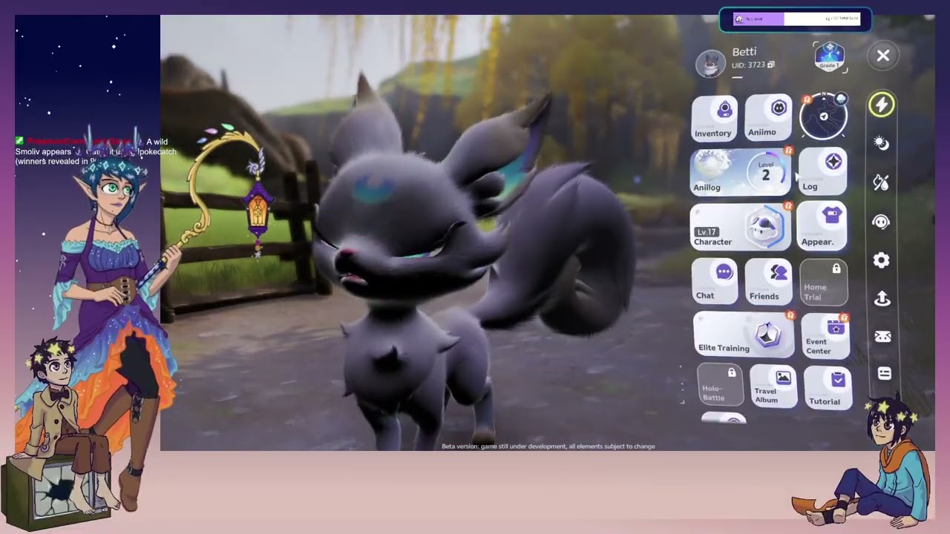Click the rain weather icon on the minimap
The height and width of the screenshot is (534, 950).
(x=841, y=99)
